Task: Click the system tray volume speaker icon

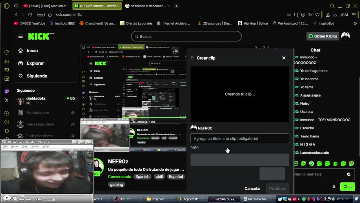Action: tap(332, 199)
